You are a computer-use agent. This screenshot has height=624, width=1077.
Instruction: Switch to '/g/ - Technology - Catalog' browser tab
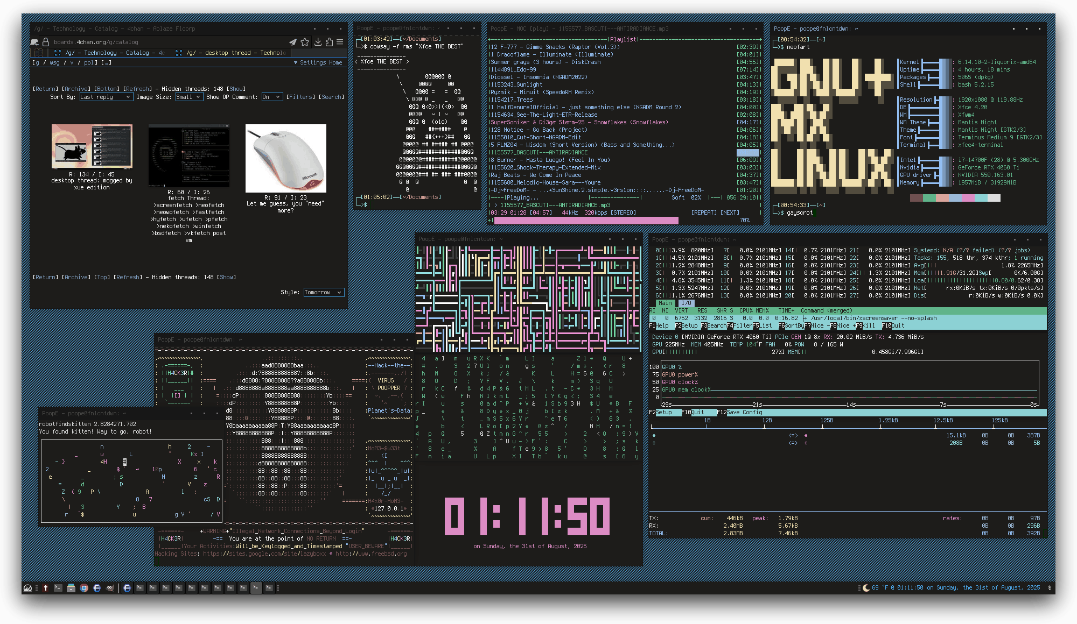pyautogui.click(x=109, y=53)
